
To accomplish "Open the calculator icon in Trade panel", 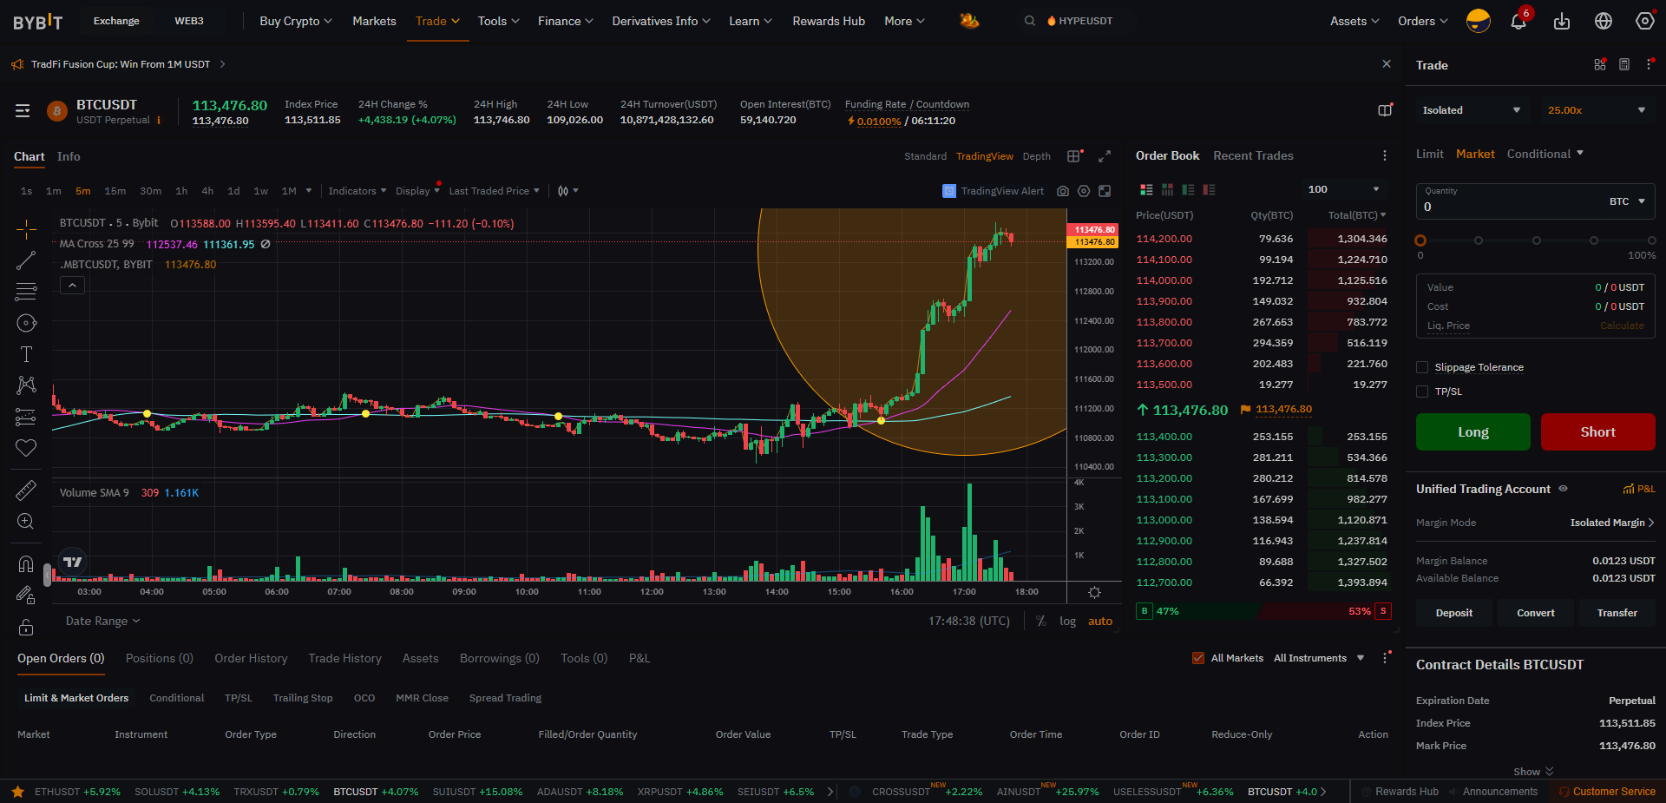I will [x=1624, y=64].
